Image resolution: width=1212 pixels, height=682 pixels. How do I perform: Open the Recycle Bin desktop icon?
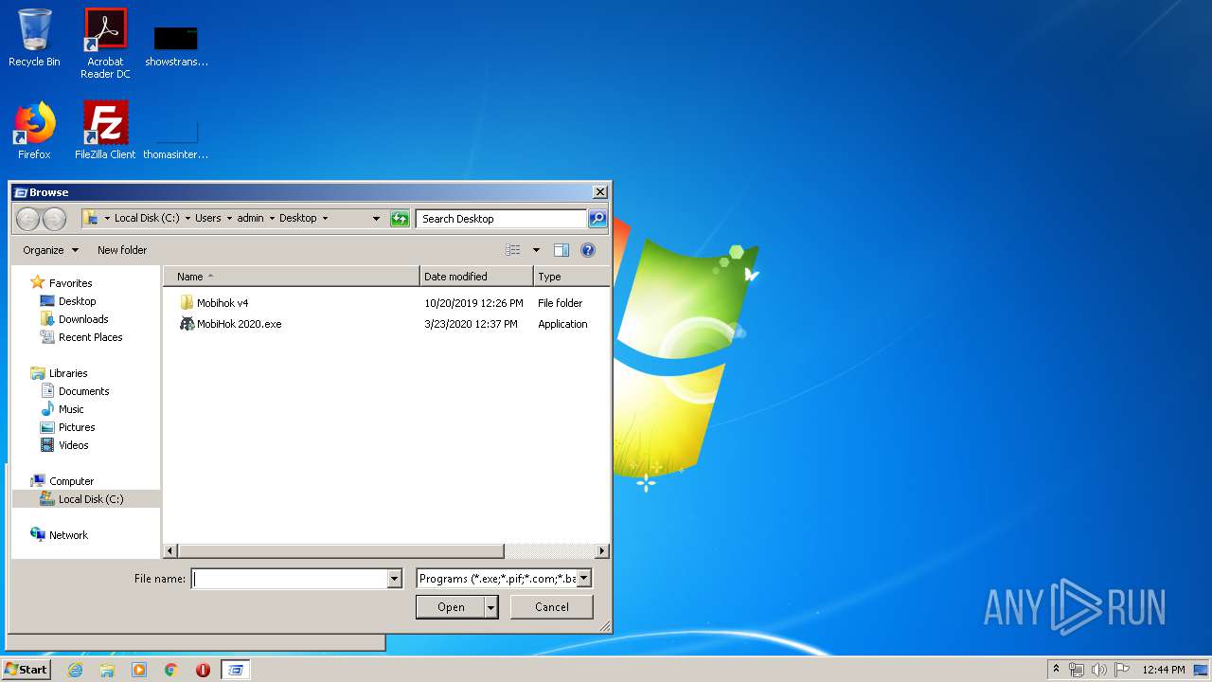[34, 38]
